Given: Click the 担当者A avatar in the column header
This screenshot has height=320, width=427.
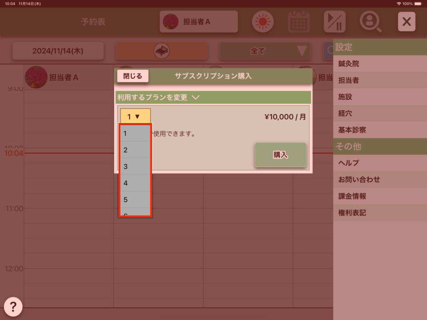Looking at the screenshot, I should point(36,77).
